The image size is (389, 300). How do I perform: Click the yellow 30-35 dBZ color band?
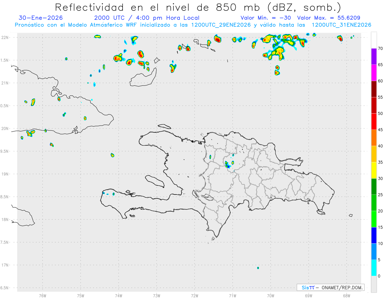[x=374, y=170]
